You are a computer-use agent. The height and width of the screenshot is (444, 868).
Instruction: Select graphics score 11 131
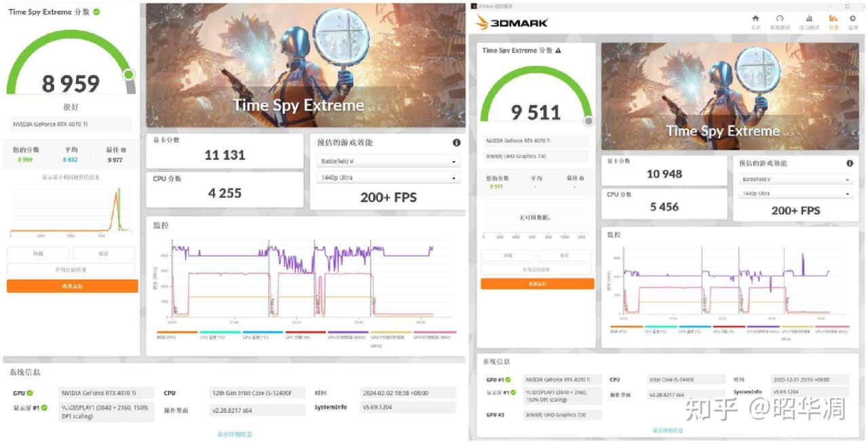(224, 155)
